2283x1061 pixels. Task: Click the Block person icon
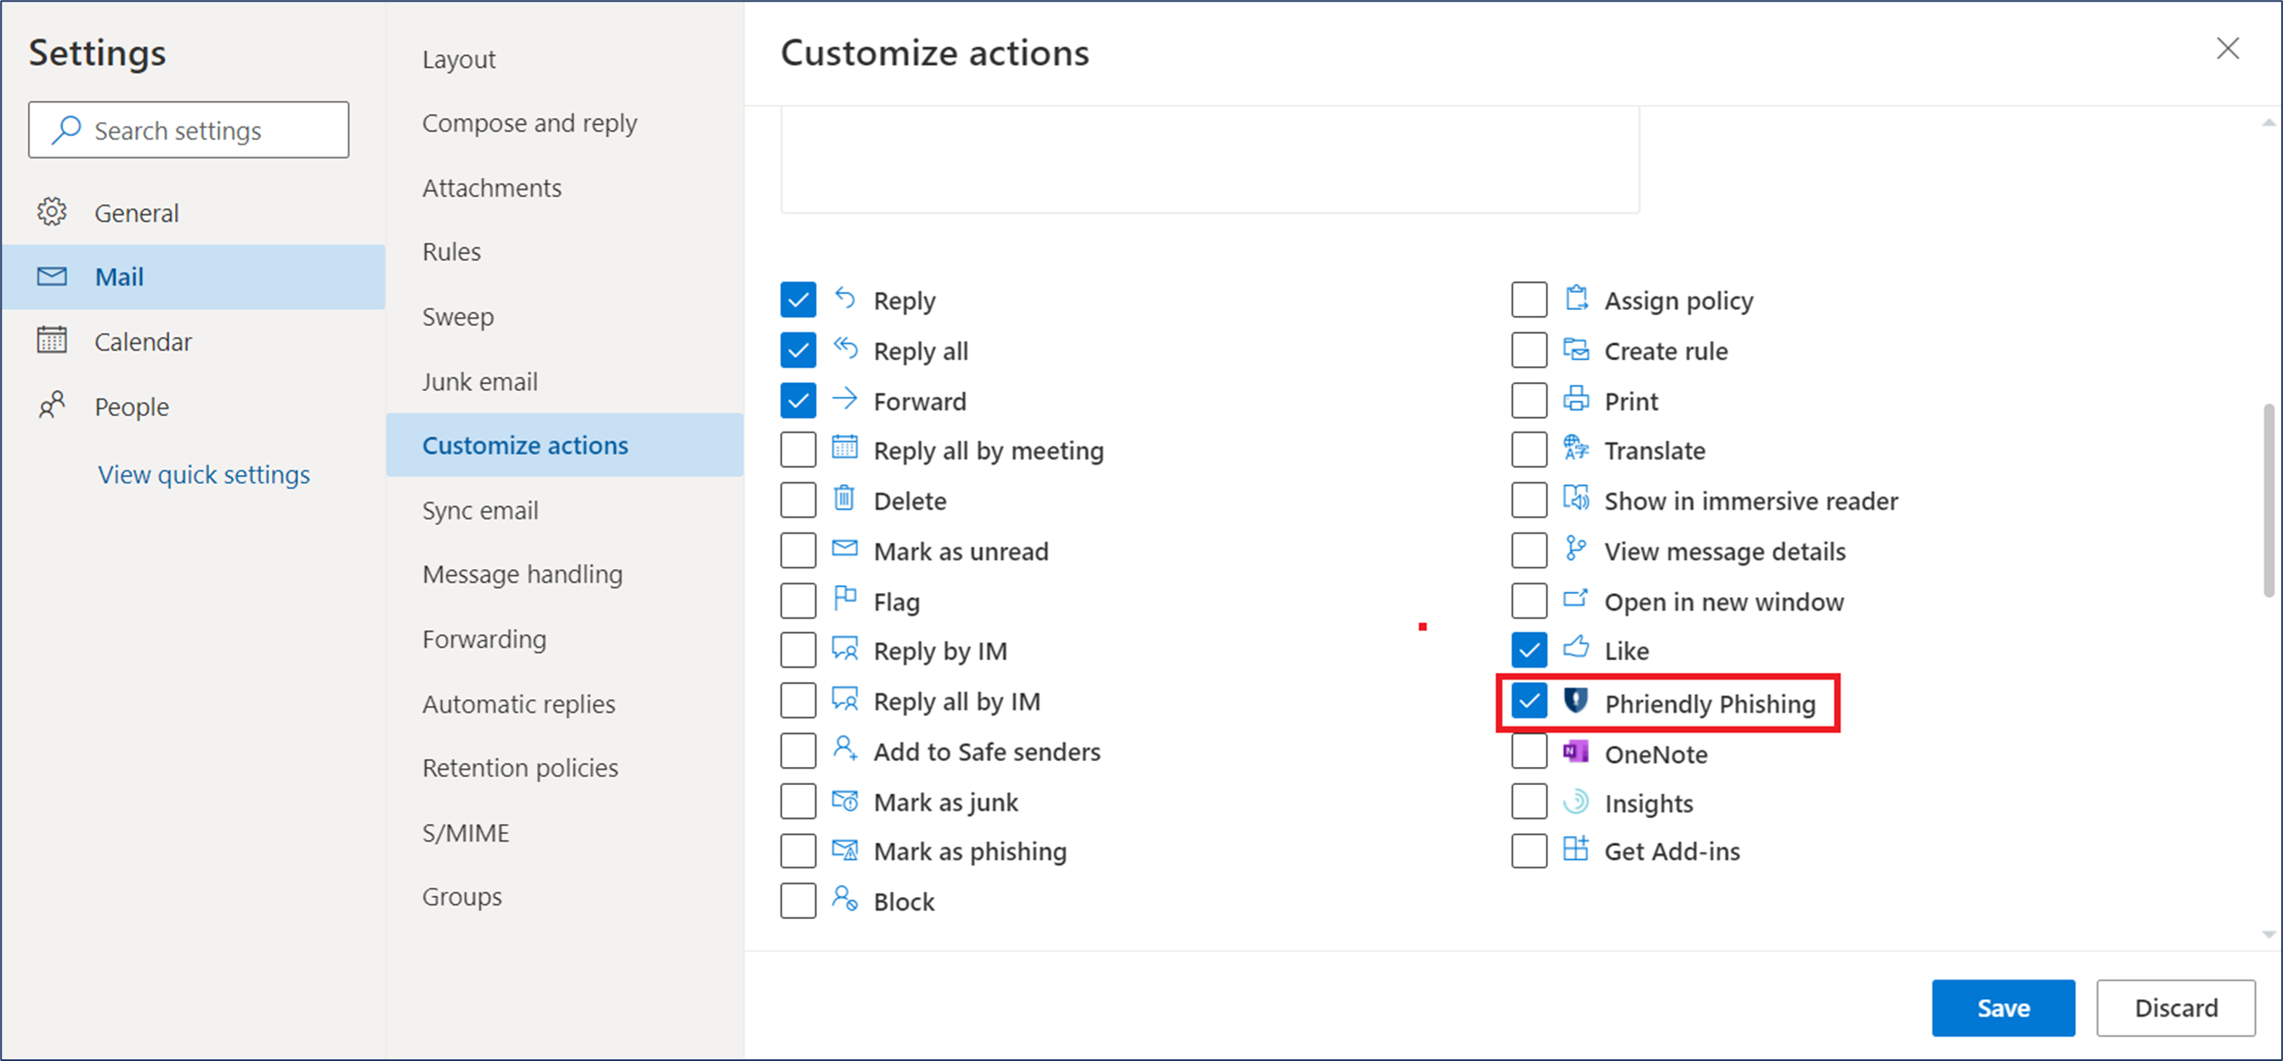[844, 899]
